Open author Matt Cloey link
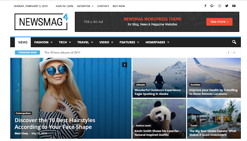Viewport: 247px width, 141px height. [x=21, y=133]
